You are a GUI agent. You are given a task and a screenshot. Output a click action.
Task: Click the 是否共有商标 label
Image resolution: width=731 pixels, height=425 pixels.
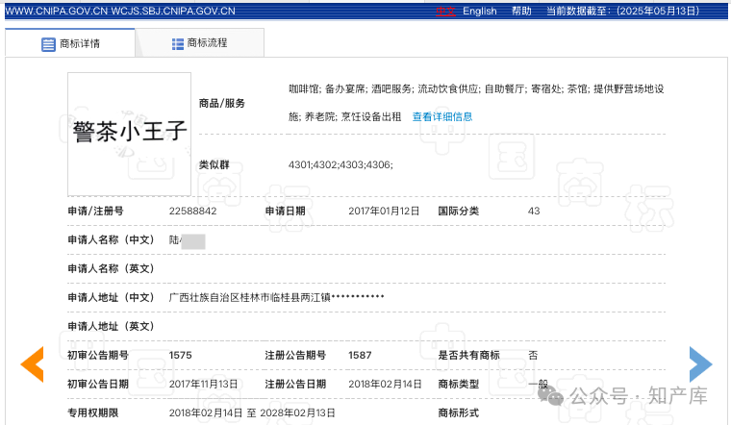pyautogui.click(x=468, y=355)
